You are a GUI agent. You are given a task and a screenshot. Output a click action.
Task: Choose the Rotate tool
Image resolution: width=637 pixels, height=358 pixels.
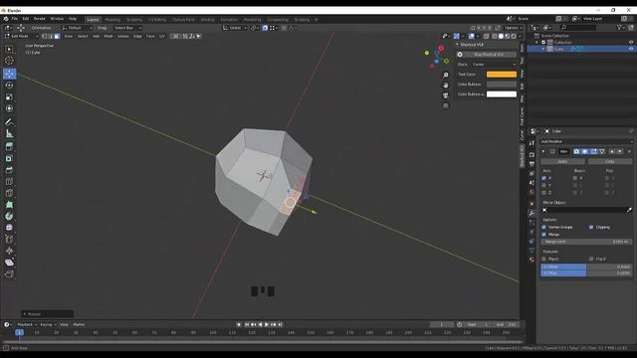click(9, 86)
